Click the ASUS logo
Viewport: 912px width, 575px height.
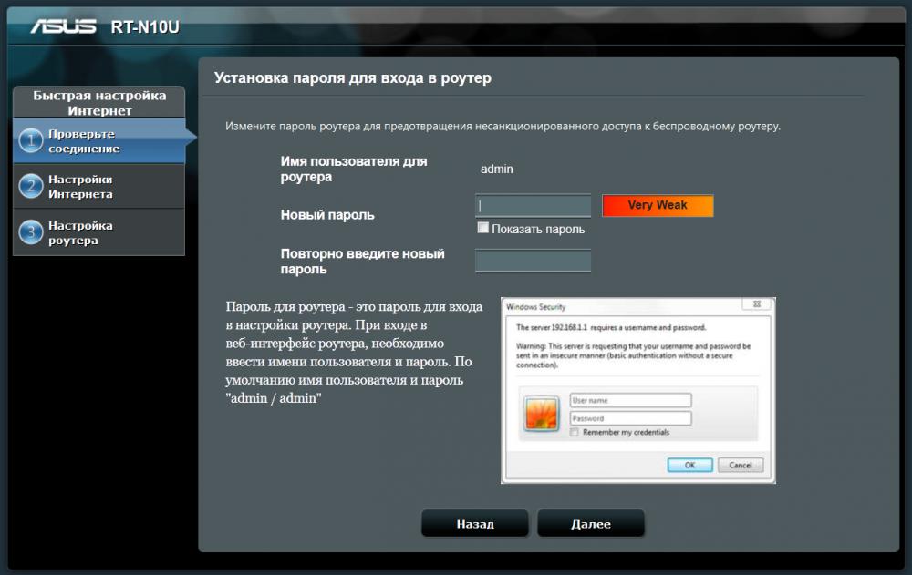tap(63, 27)
